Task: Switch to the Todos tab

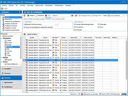Action: pos(25,19)
